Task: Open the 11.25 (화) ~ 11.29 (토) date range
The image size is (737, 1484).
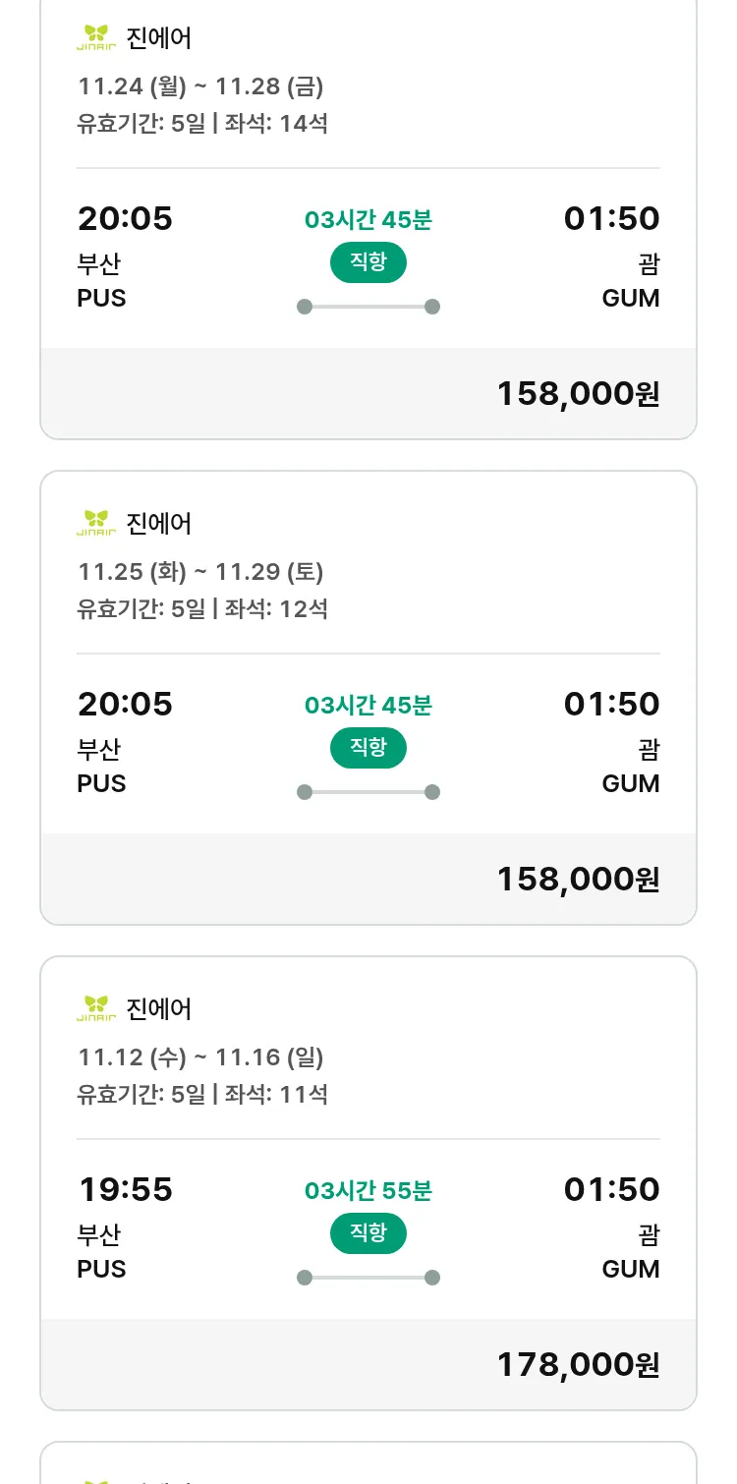Action: tap(200, 572)
